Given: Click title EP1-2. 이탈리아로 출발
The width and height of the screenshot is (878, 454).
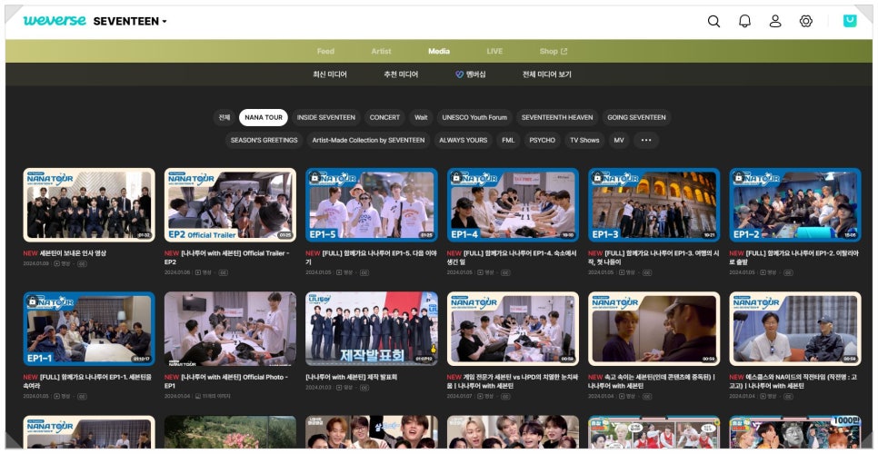Looking at the screenshot, I should tap(794, 257).
